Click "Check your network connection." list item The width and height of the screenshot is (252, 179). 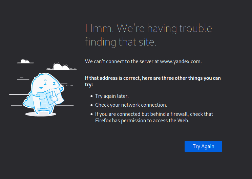coord(131,105)
